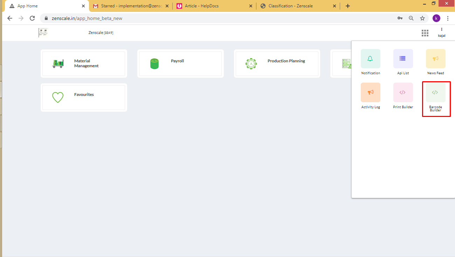455x257 pixels.
Task: Close the Article - HelpDocs tab
Action: click(x=251, y=6)
